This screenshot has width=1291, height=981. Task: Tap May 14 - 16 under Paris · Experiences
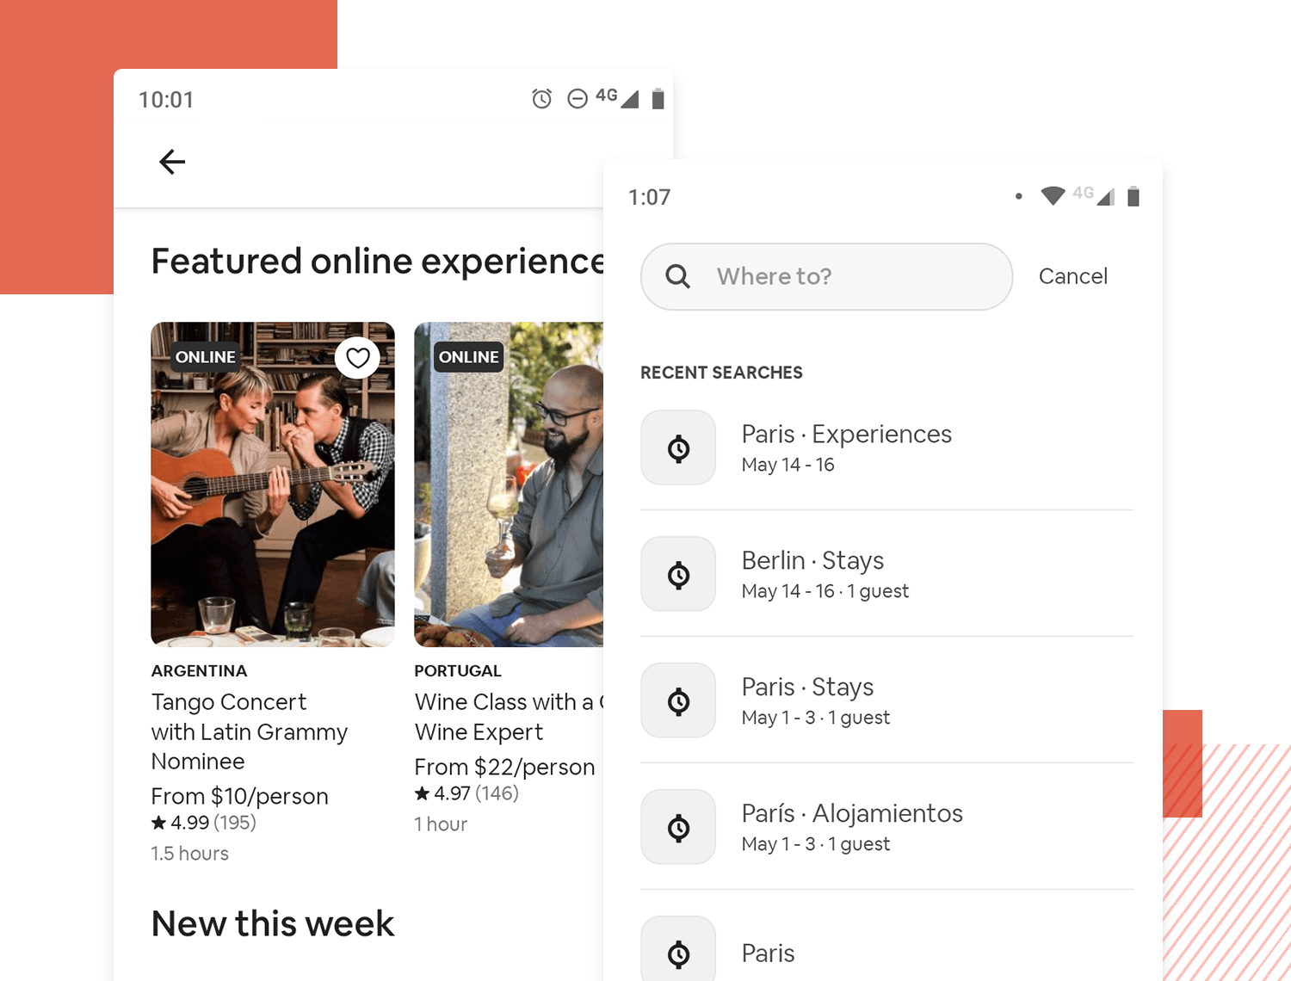[788, 465]
